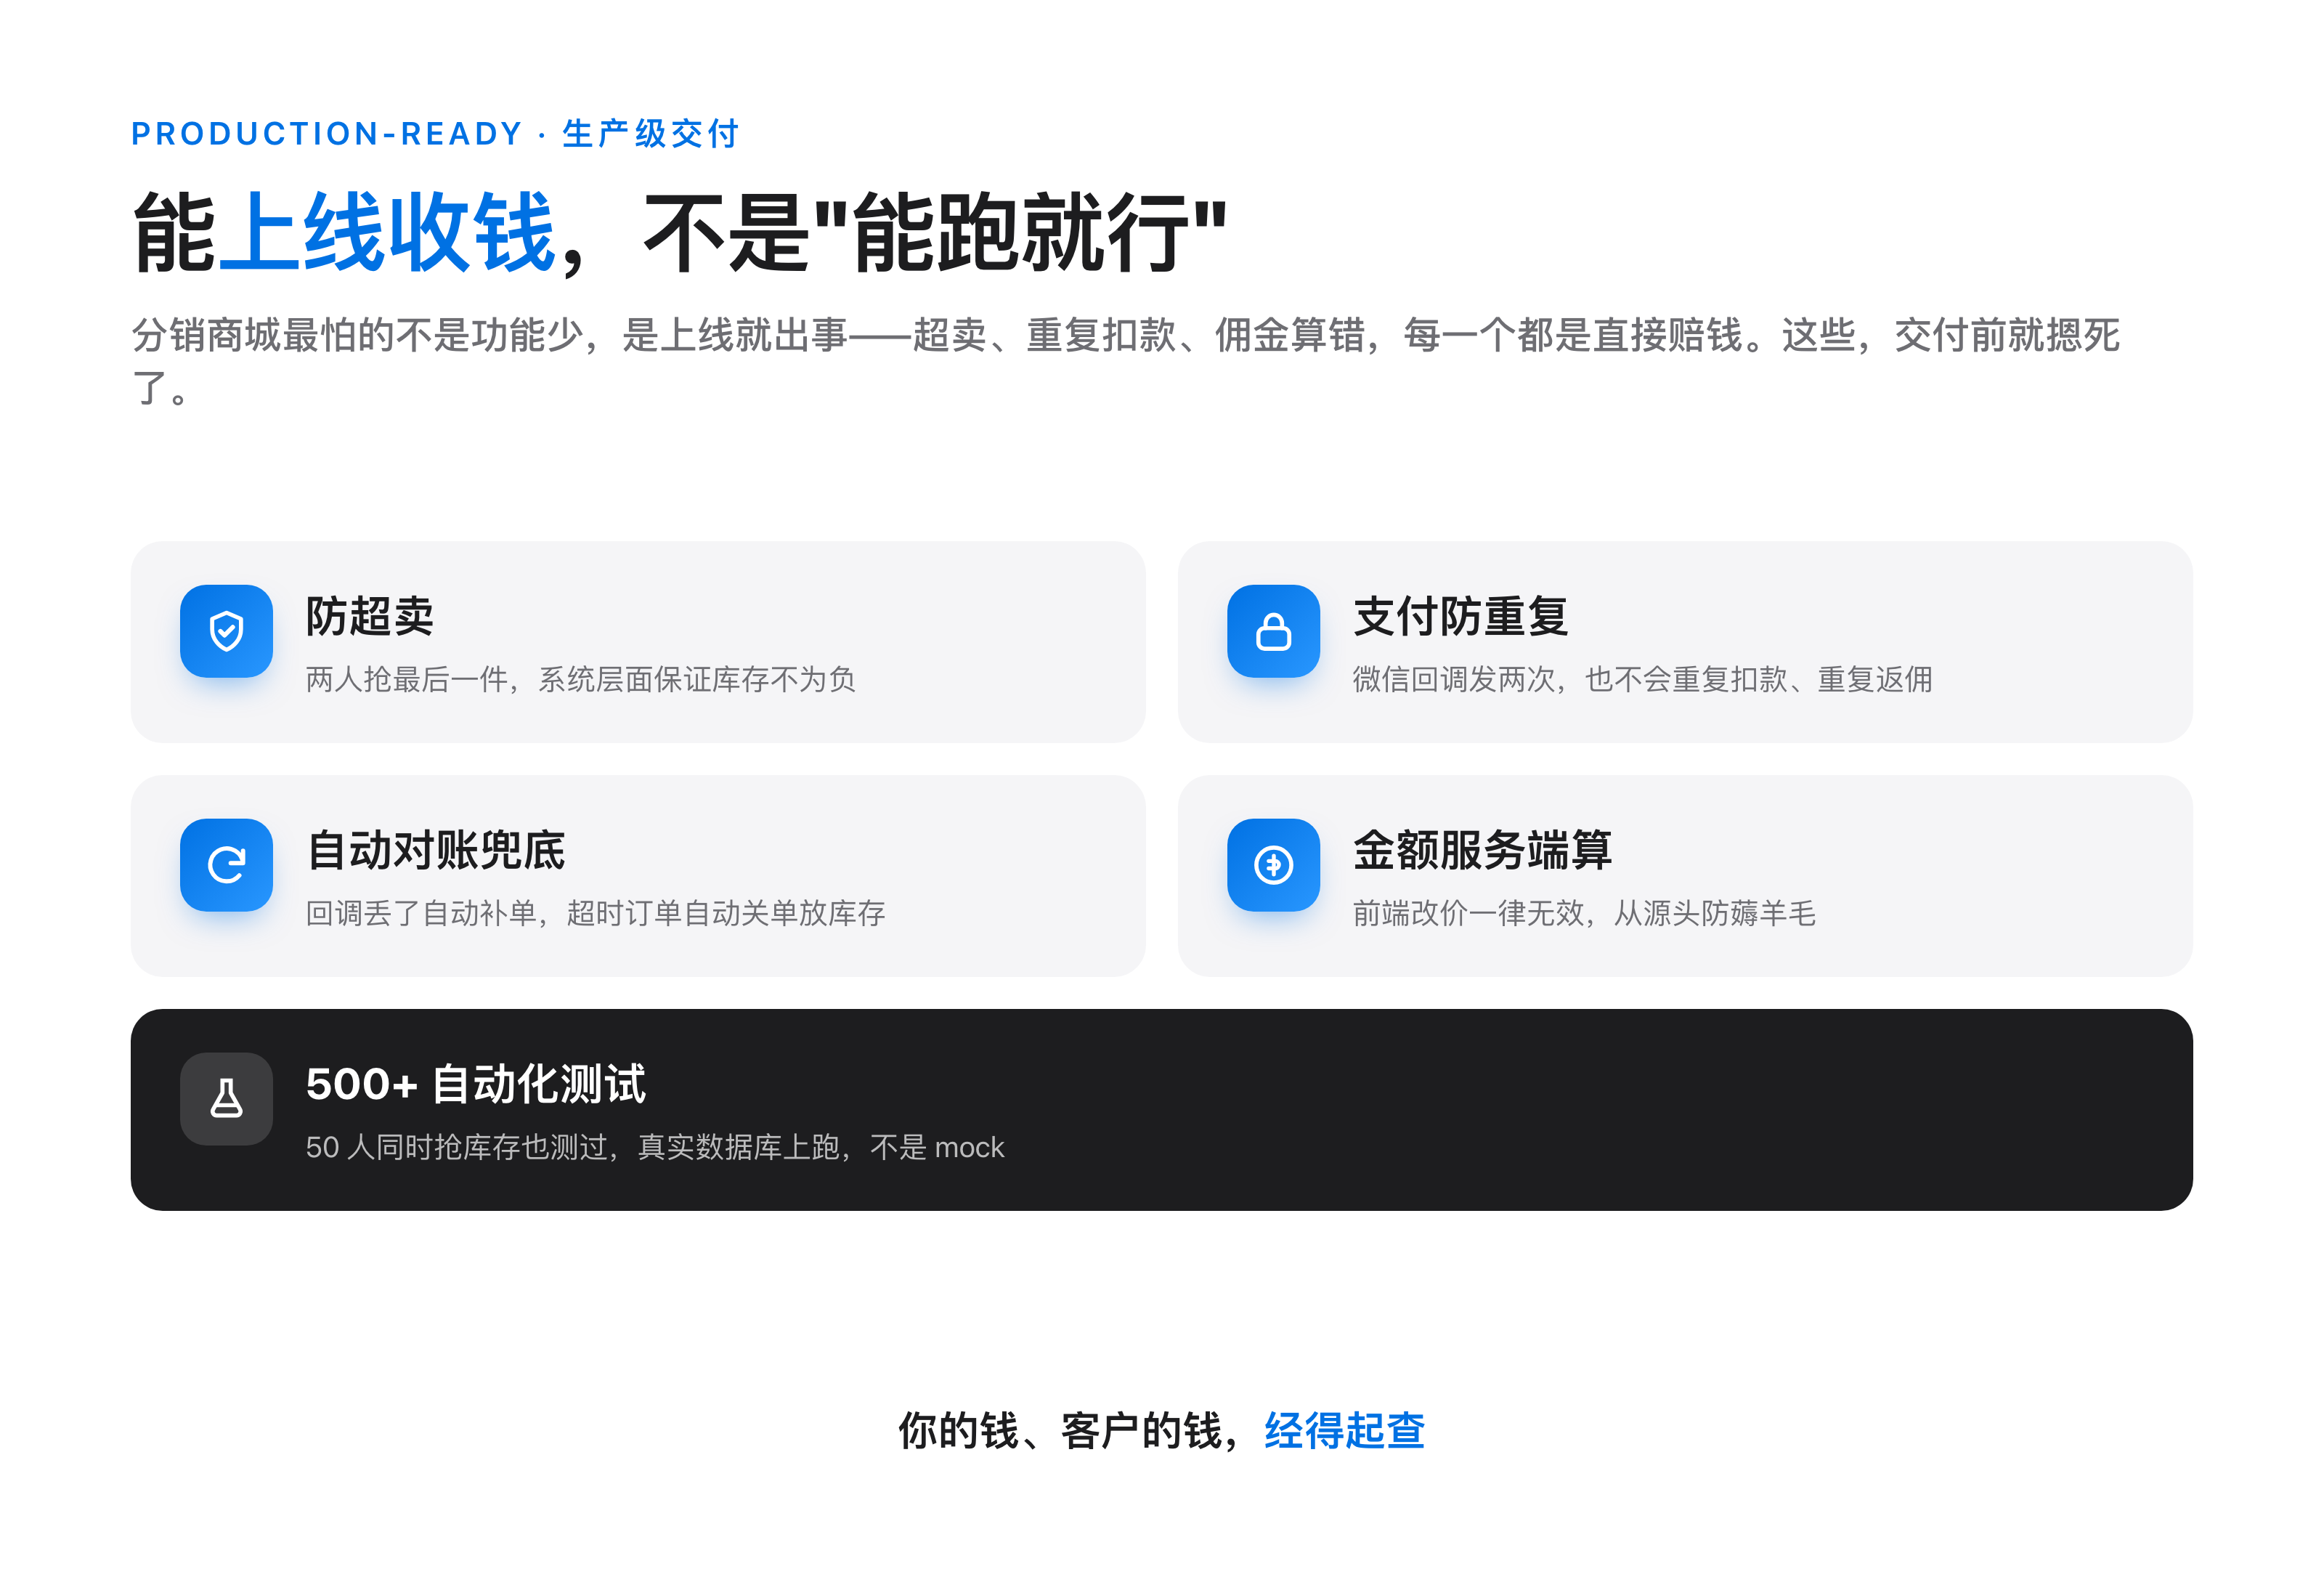Image resolution: width=2324 pixels, height=1569 pixels.
Task: Click the refresh icon beside 自动对账兜底
Action: pyautogui.click(x=226, y=865)
